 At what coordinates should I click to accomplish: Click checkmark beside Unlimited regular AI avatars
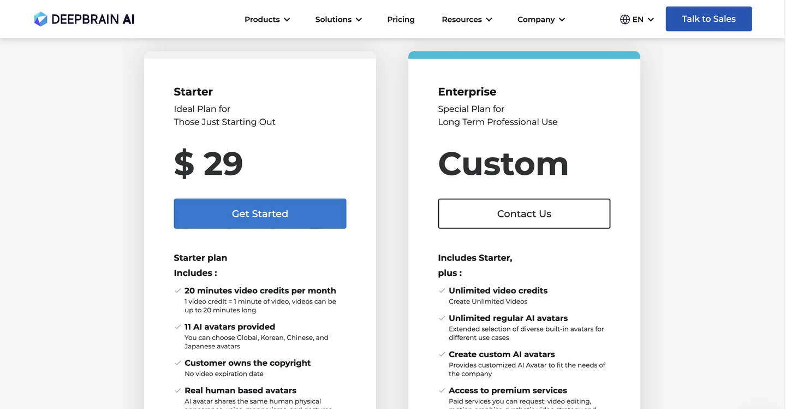coord(442,318)
